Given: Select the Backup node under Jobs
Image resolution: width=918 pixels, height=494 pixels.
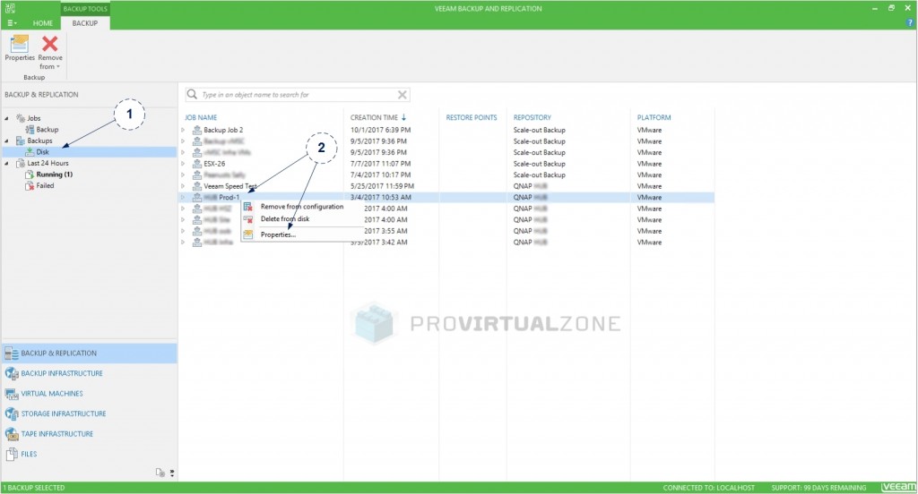Looking at the screenshot, I should (48, 129).
